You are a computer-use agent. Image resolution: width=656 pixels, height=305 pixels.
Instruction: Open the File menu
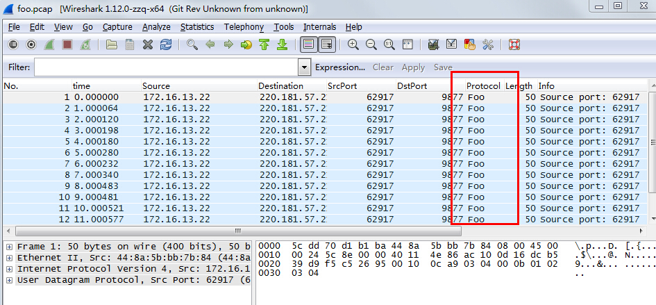tap(14, 27)
